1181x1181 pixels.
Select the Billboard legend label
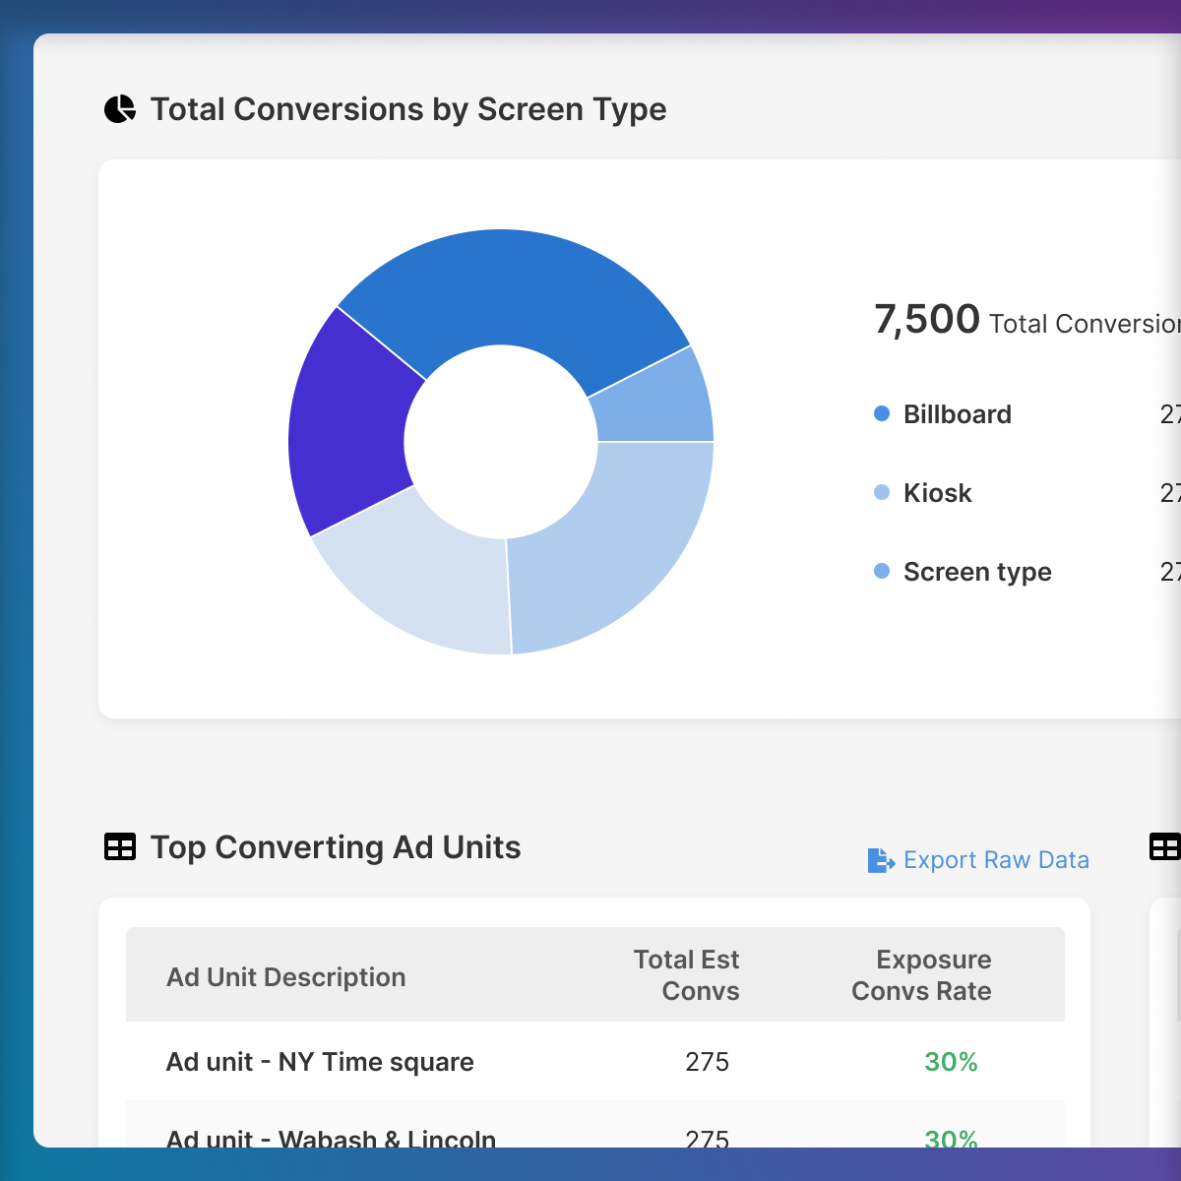(x=957, y=414)
